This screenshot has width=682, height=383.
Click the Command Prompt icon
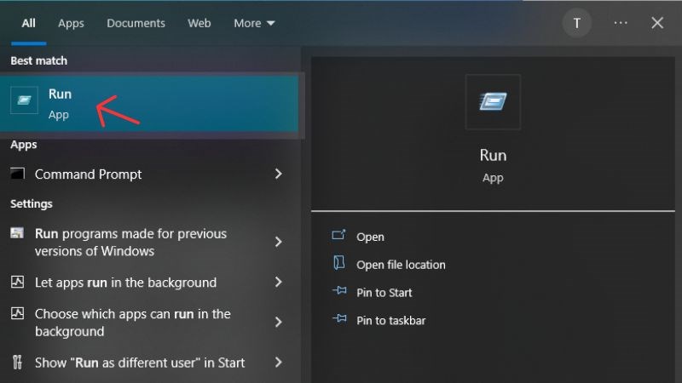pos(17,174)
